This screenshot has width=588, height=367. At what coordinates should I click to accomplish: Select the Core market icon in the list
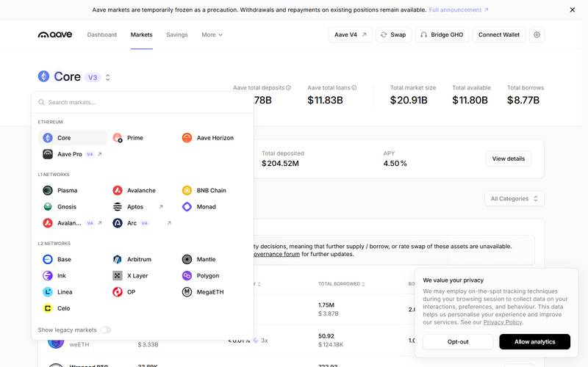(48, 138)
